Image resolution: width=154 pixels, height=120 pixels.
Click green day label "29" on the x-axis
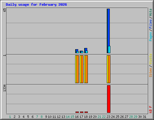(135, 117)
